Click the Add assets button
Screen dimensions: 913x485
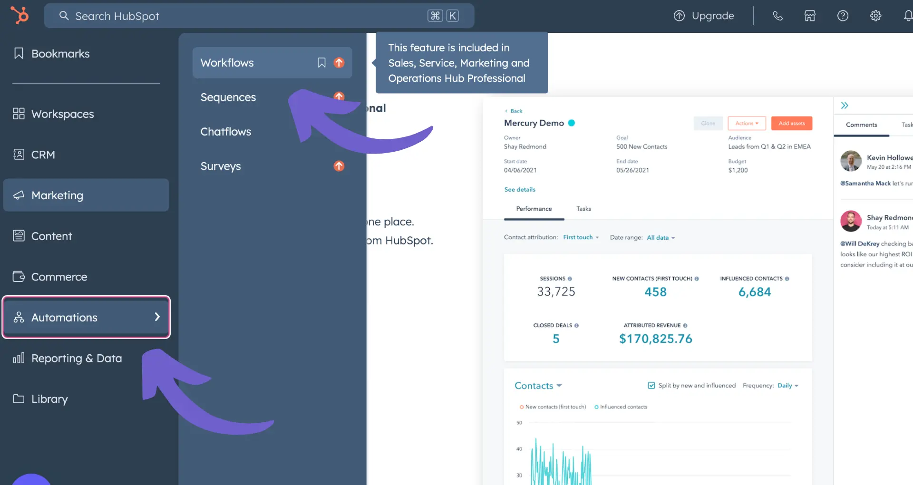(x=792, y=123)
